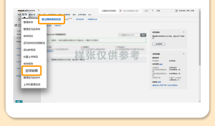The width and height of the screenshot is (215, 126).
Task: Click the globe icon under the menu bar
Action: (x=19, y=19)
